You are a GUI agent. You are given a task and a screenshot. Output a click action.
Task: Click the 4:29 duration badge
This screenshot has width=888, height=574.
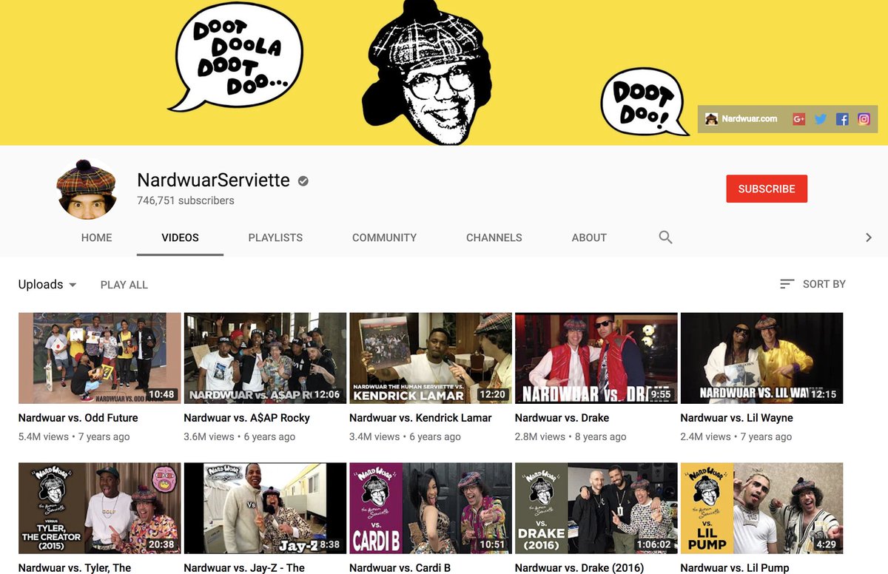pyautogui.click(x=826, y=544)
